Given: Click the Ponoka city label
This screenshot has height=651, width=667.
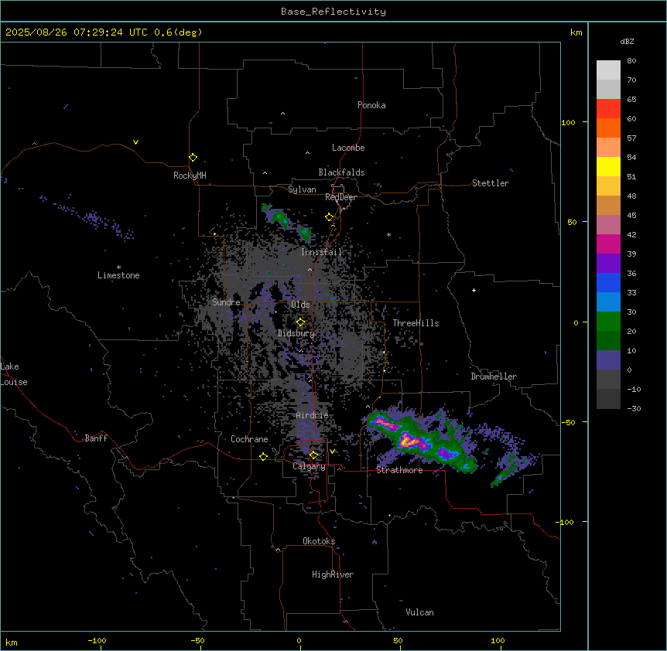Looking at the screenshot, I should tap(371, 105).
